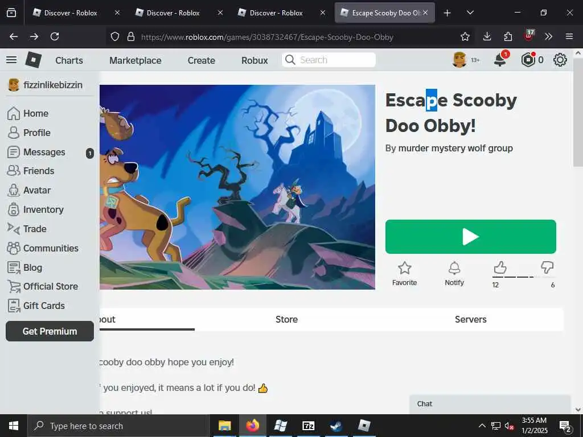The width and height of the screenshot is (583, 437).
Task: Click the Roblox taskbar icon
Action: (x=364, y=426)
